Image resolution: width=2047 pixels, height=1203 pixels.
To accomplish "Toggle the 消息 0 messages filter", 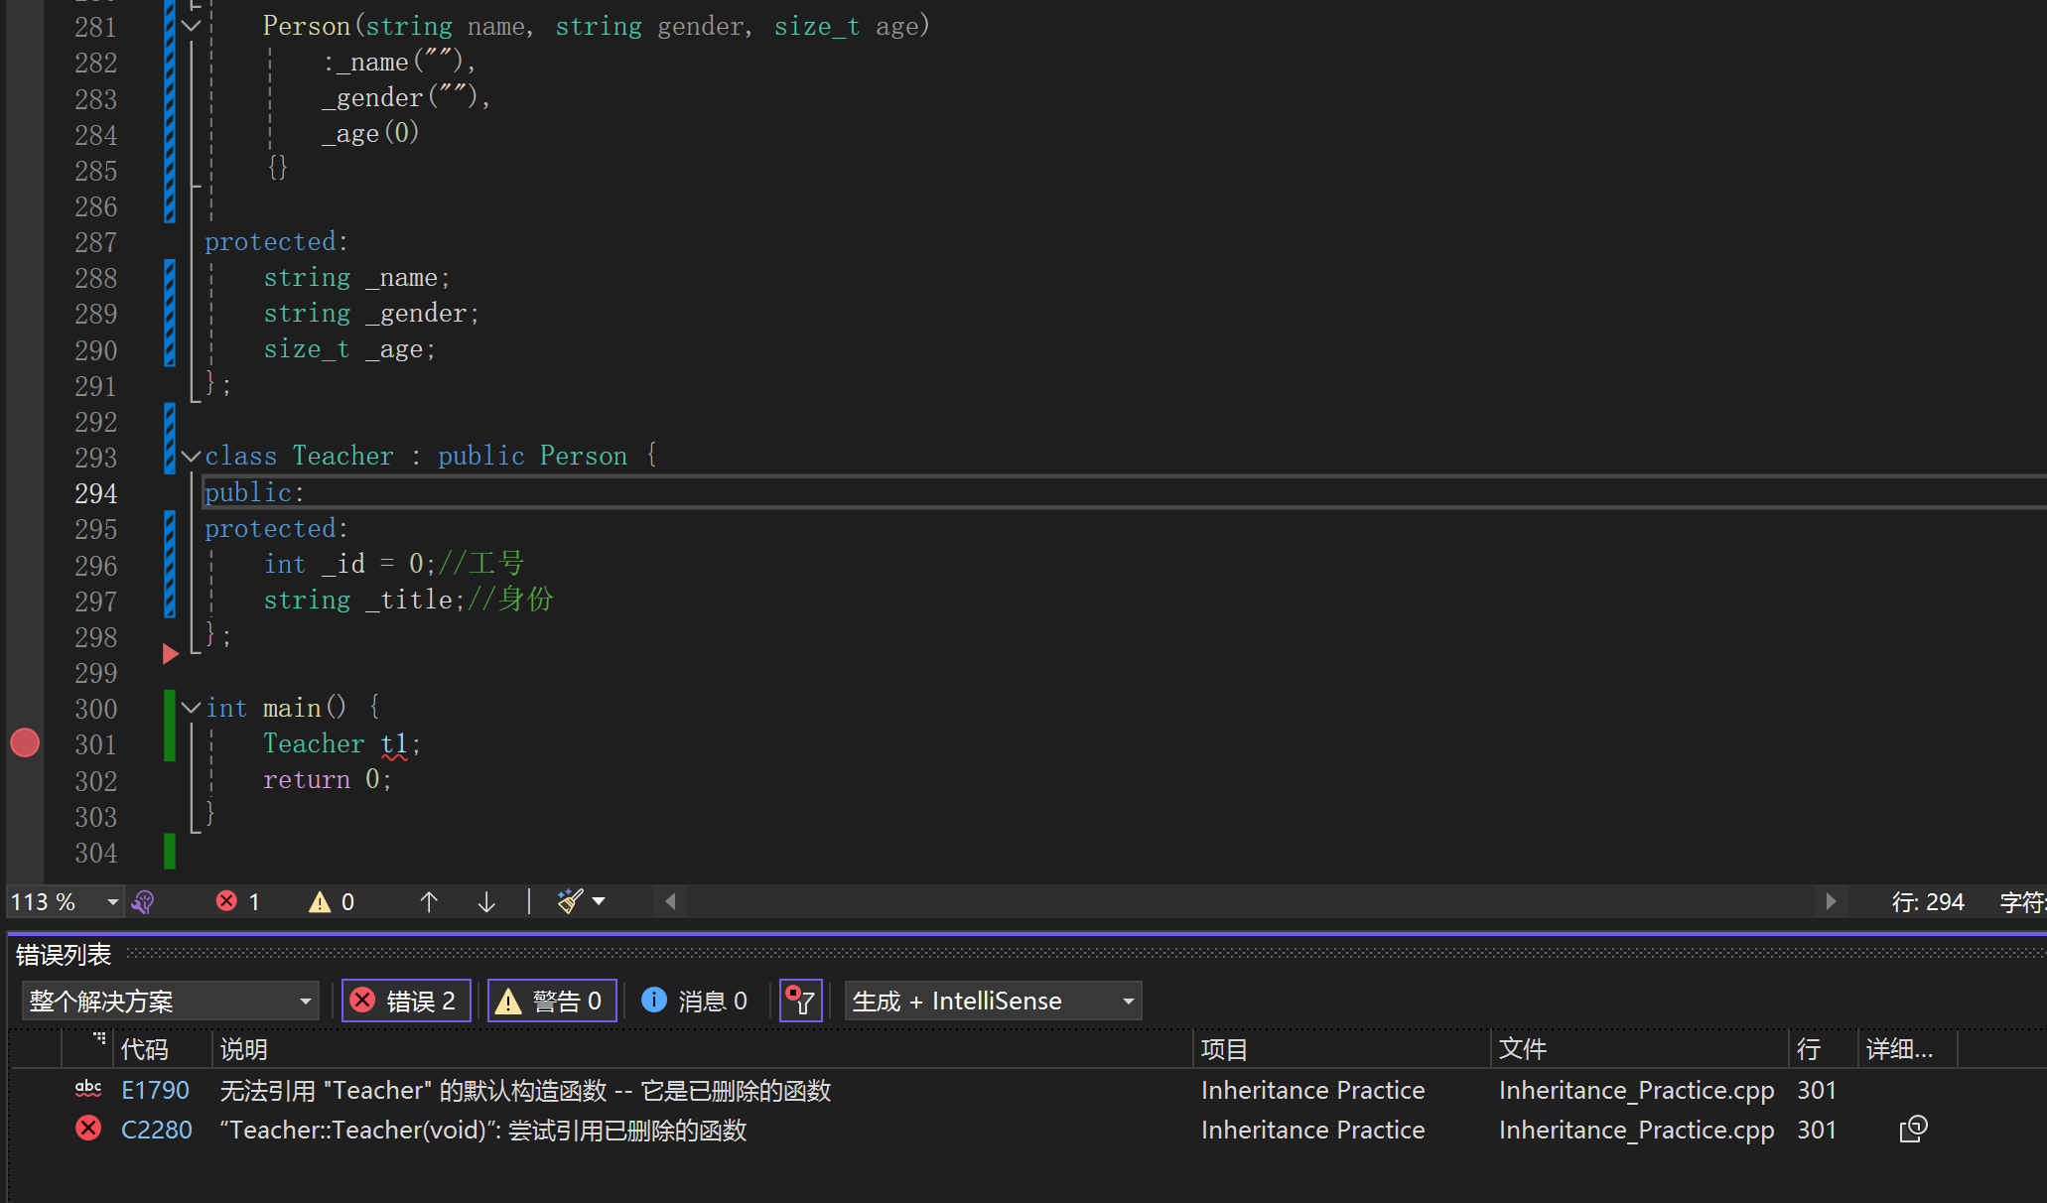I will (x=694, y=1001).
